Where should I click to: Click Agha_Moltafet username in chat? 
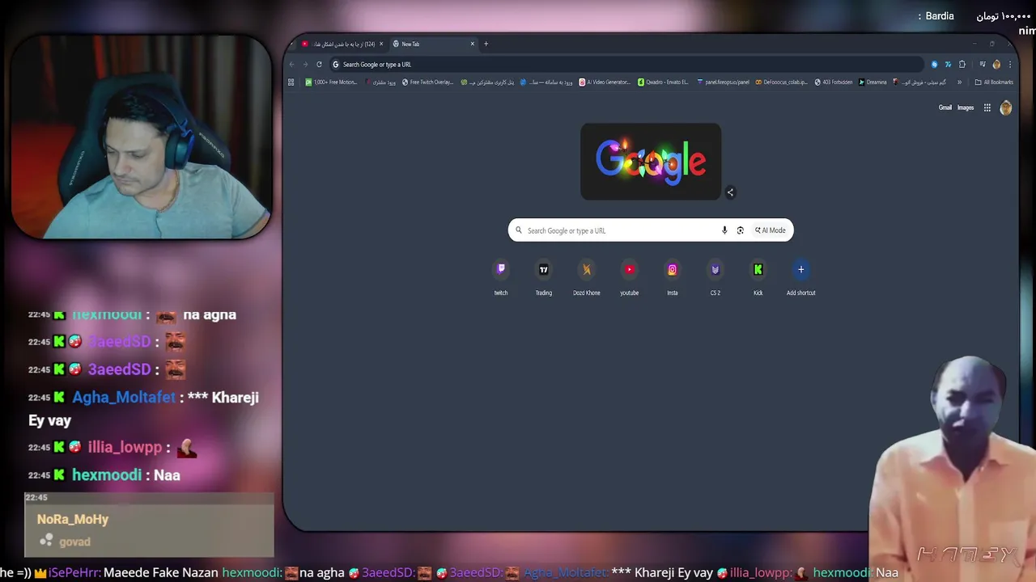tap(124, 397)
